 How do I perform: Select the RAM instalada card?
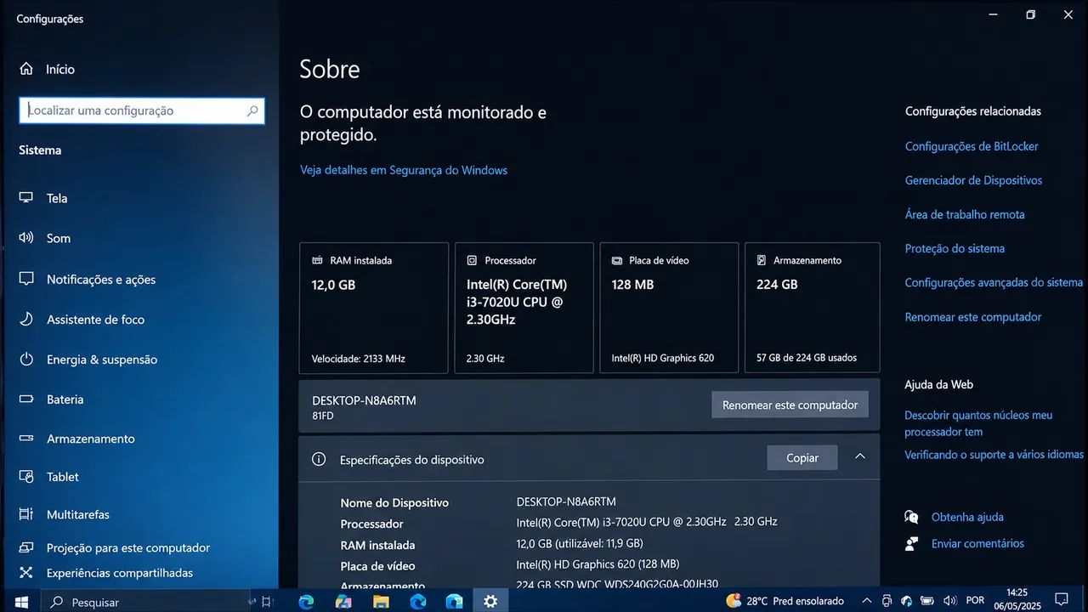[374, 308]
